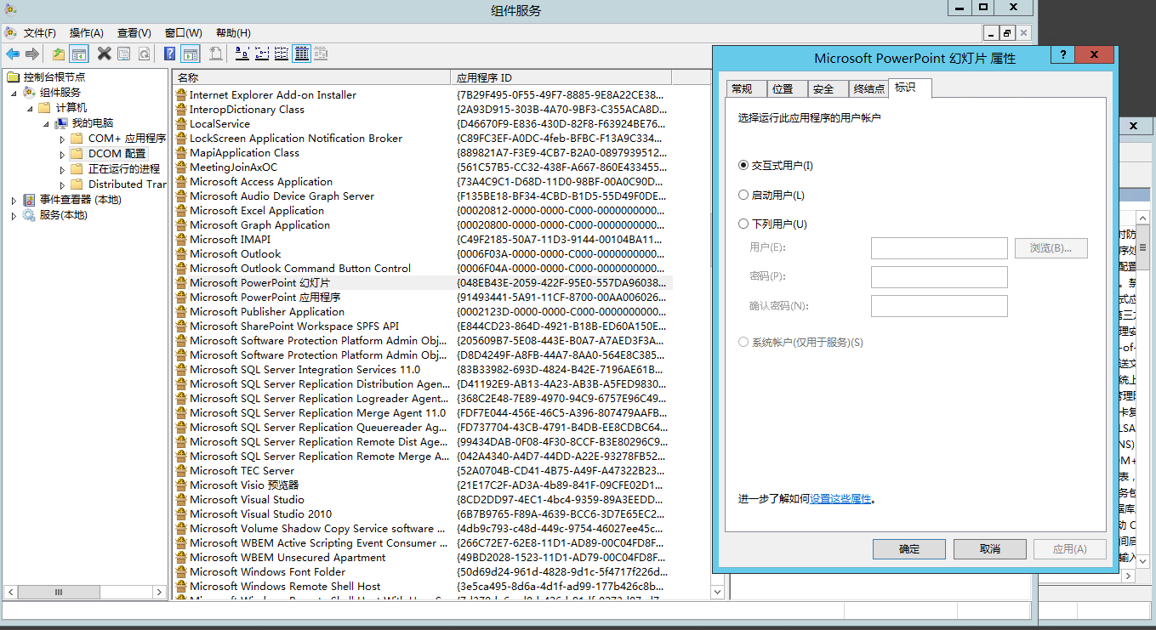
Task: Expand the 事件查看器 (本地) node
Action: [x=14, y=200]
